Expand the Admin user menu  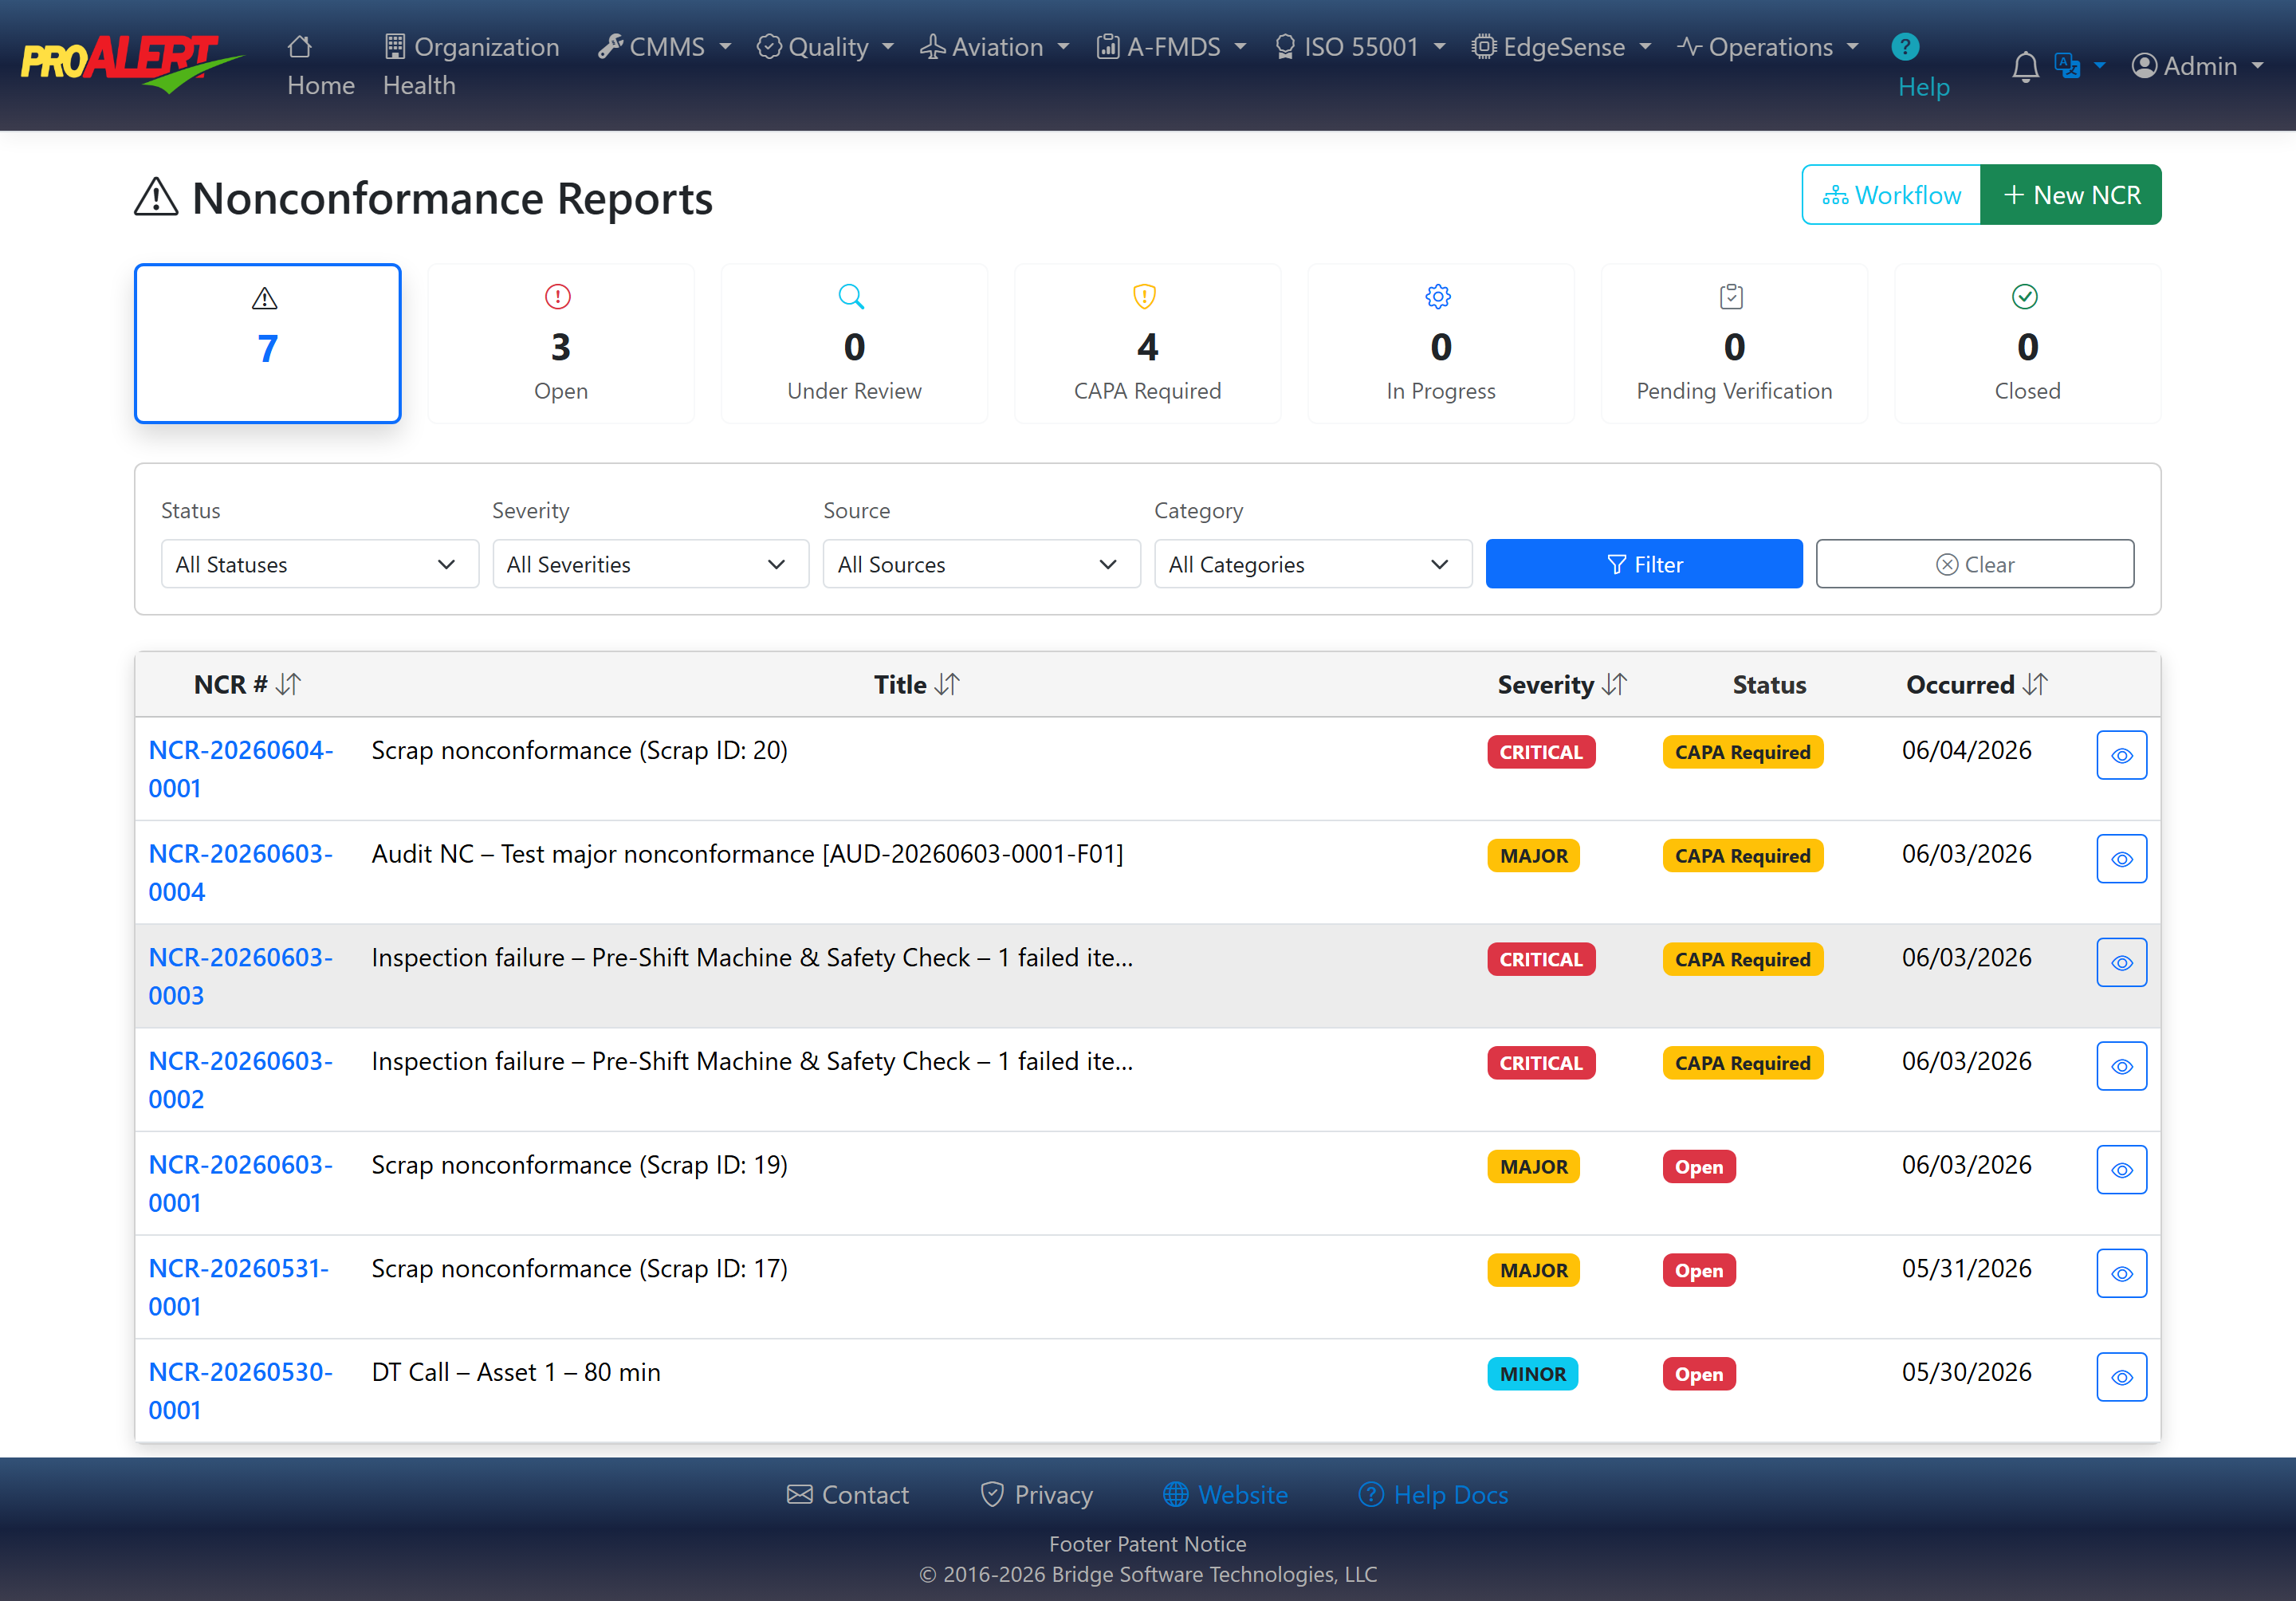(2198, 66)
